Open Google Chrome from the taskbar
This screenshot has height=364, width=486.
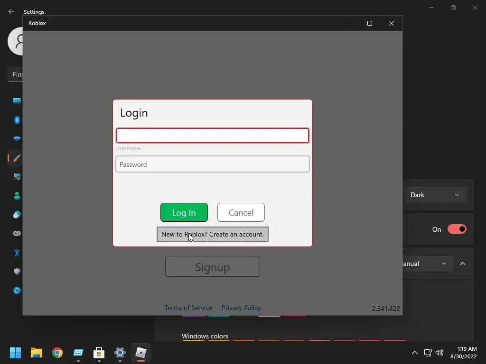pos(57,353)
